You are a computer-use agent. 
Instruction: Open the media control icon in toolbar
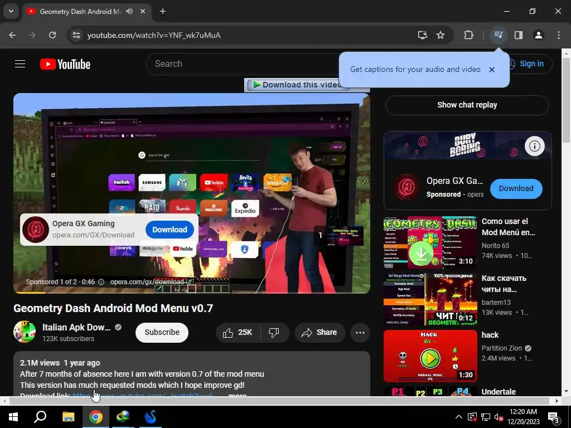(x=498, y=35)
